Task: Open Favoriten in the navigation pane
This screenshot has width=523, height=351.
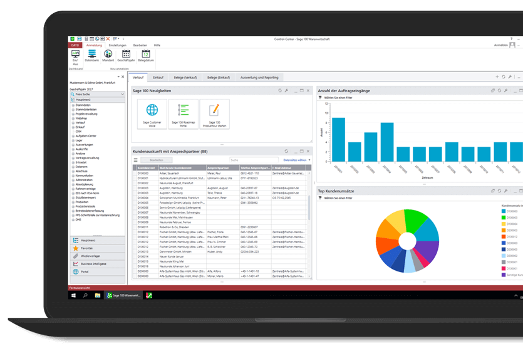Action: (x=98, y=248)
